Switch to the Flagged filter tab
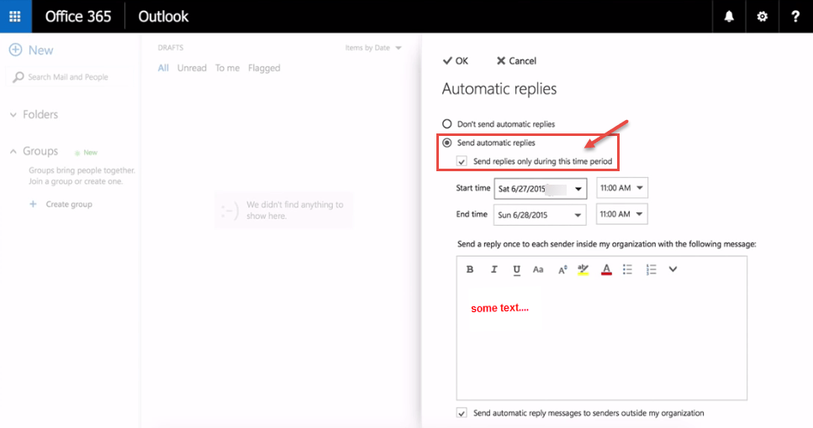 click(264, 68)
